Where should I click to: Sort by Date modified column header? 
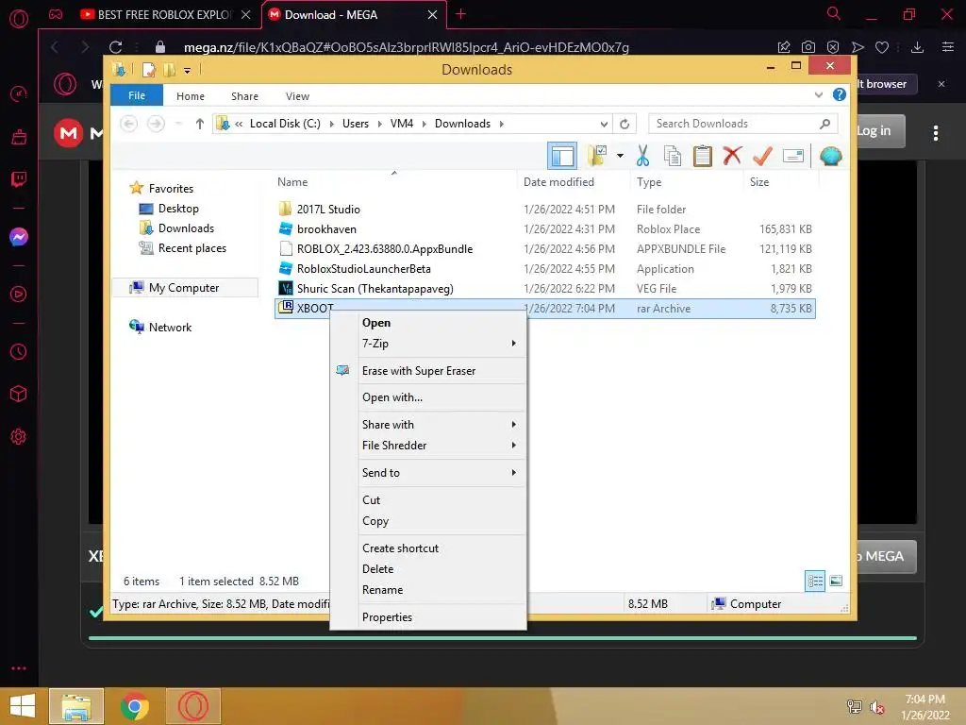[x=573, y=182]
